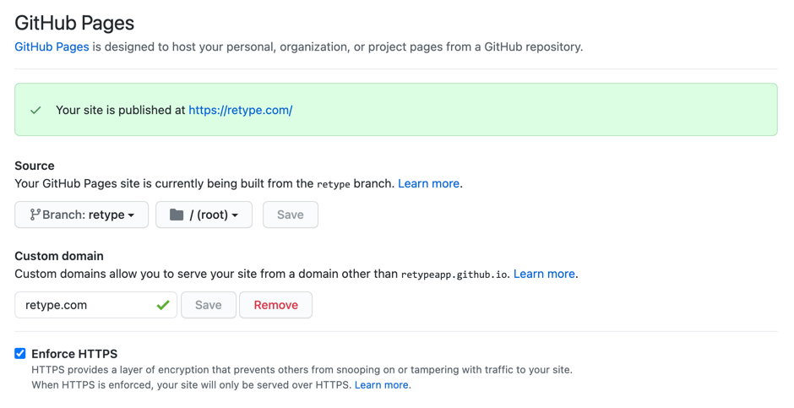The image size is (794, 408).
Task: Remove the retype.com custom domain
Action: point(275,305)
